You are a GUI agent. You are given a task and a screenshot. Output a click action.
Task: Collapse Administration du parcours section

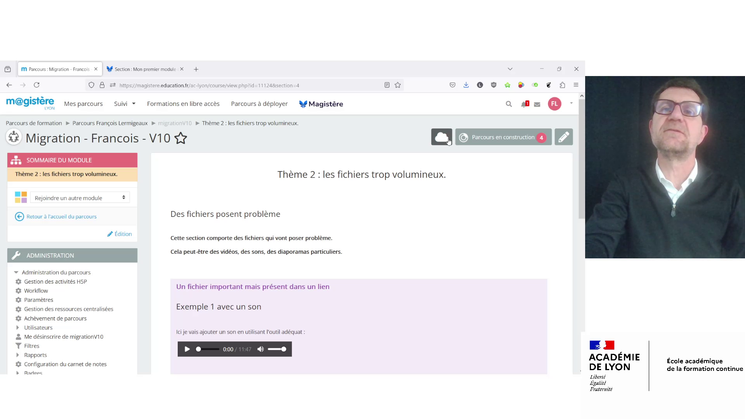coord(16,272)
